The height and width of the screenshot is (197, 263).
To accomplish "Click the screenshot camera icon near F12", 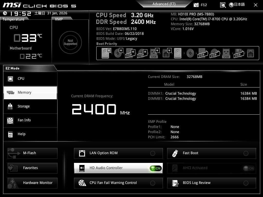I will point(196,5).
